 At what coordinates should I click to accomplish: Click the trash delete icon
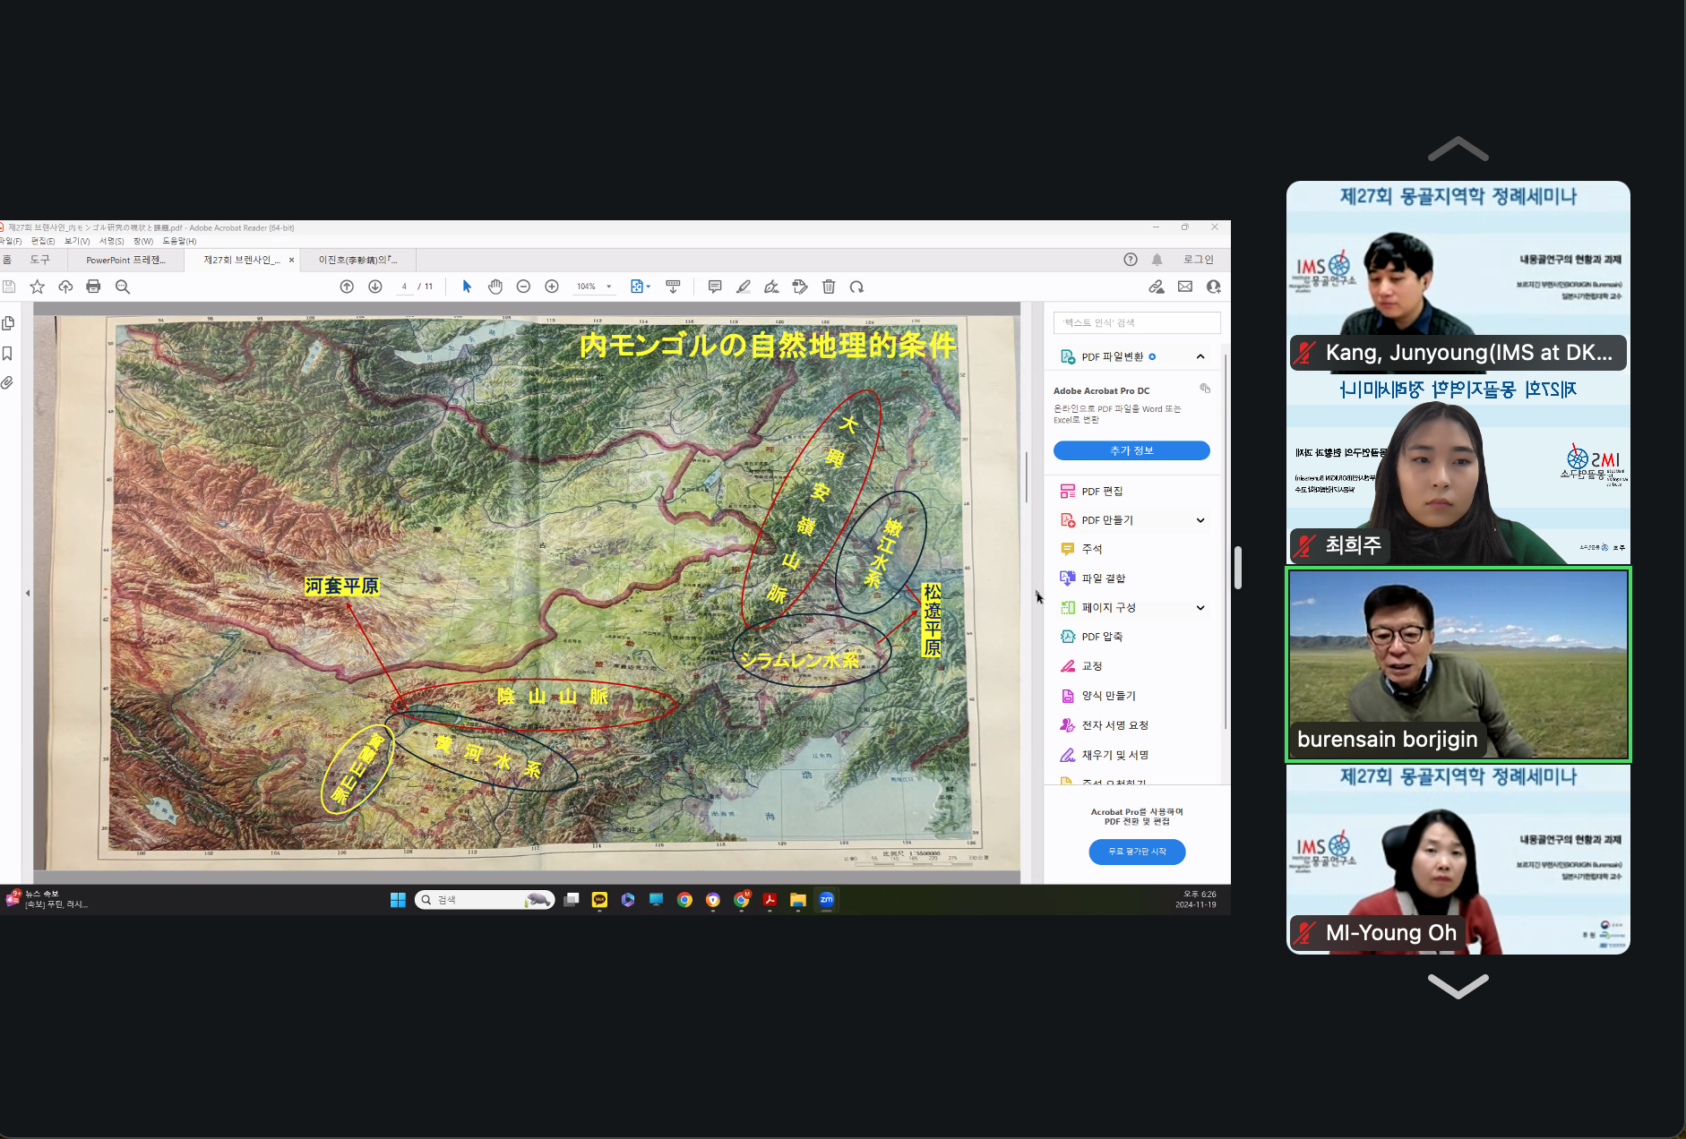(829, 287)
